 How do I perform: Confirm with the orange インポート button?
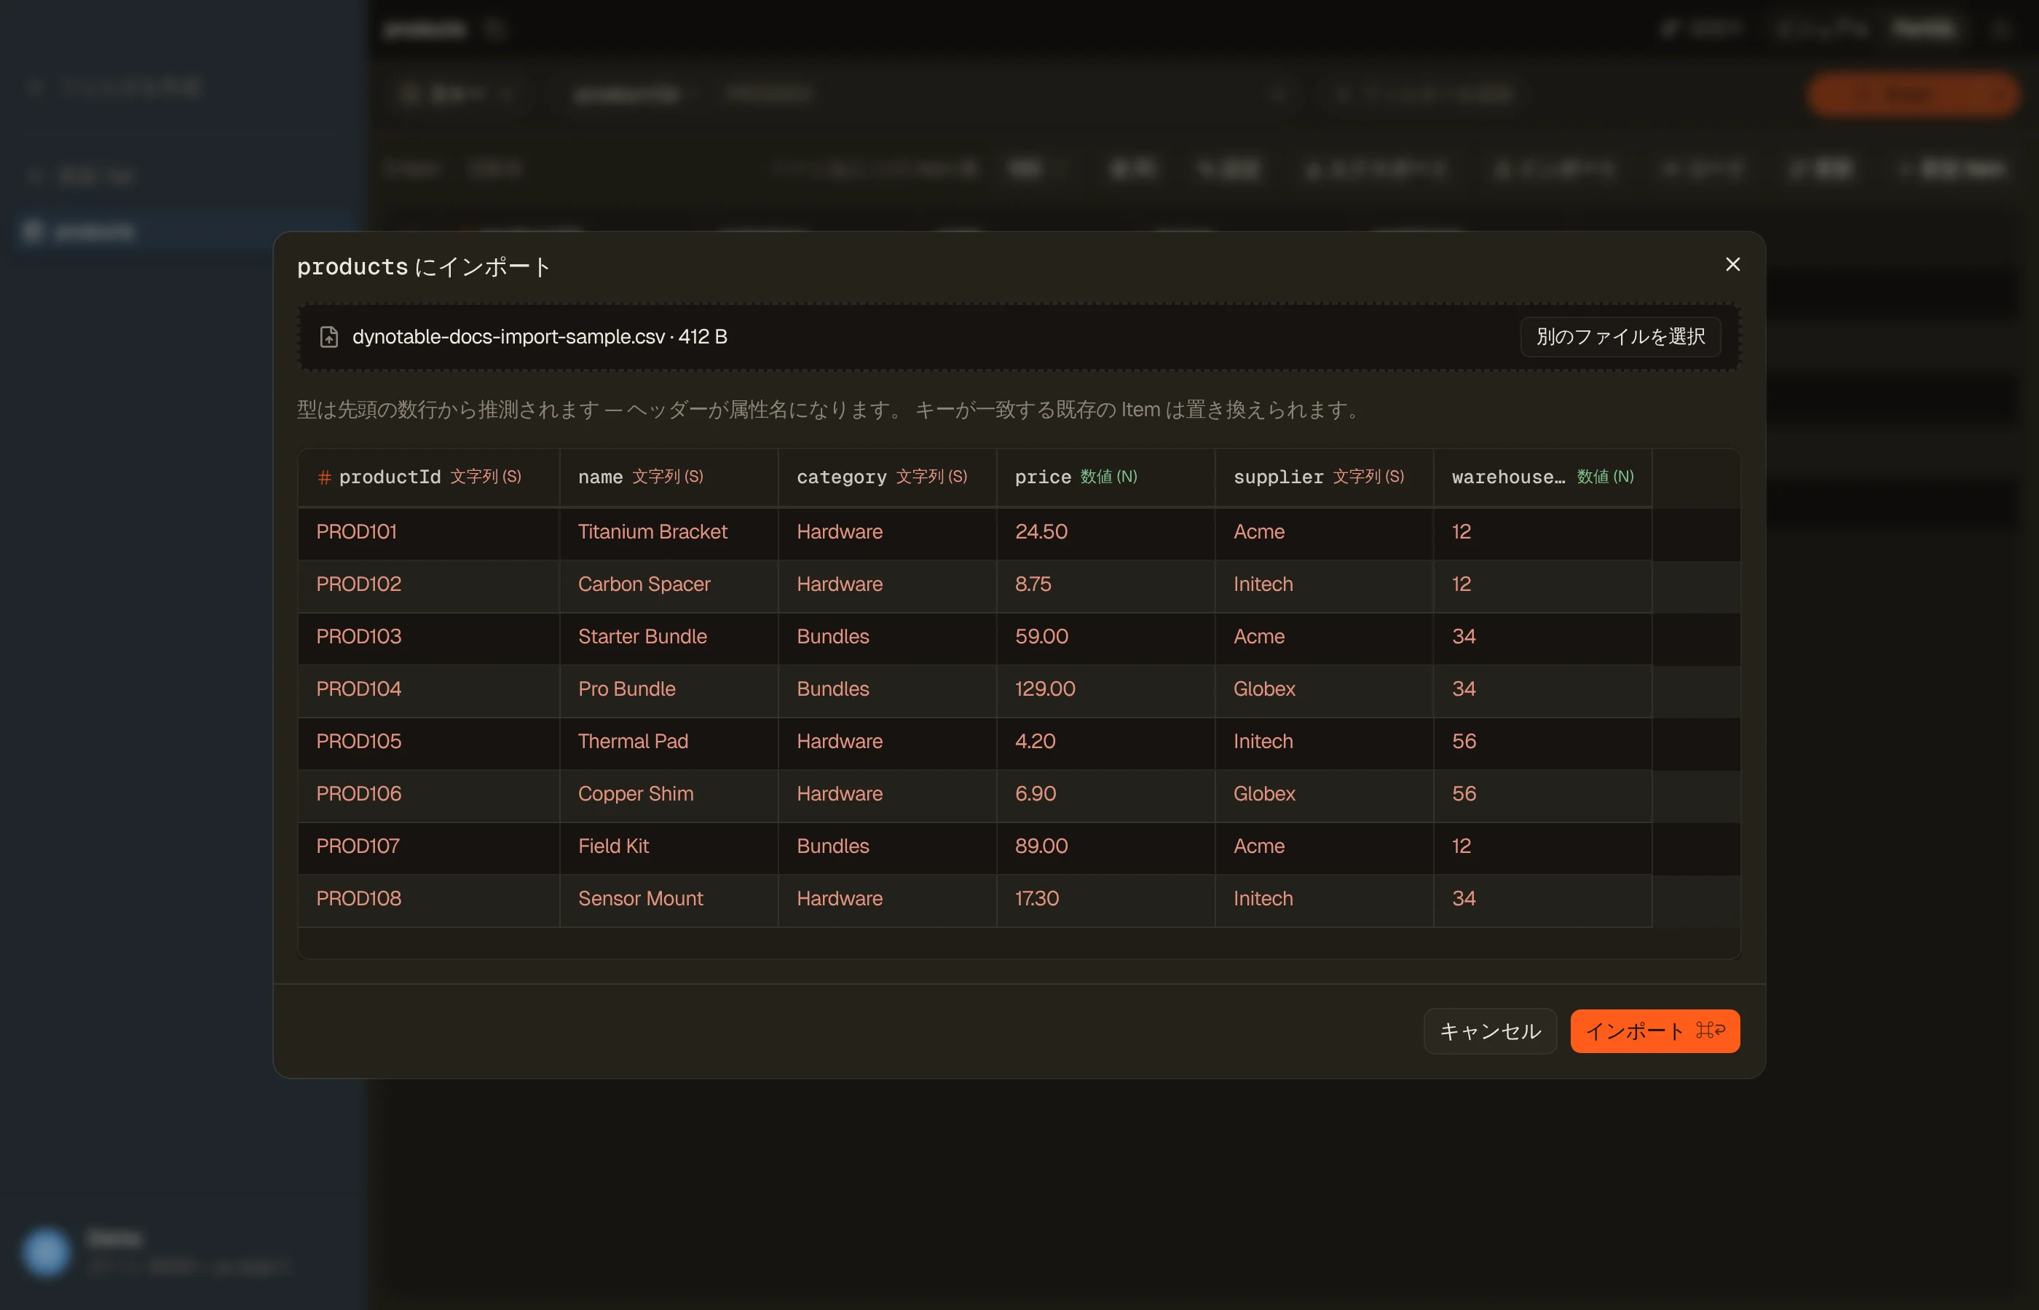pyautogui.click(x=1655, y=1031)
